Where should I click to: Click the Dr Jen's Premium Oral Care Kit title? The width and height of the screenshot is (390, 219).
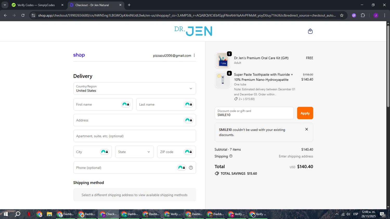pyautogui.click(x=261, y=58)
